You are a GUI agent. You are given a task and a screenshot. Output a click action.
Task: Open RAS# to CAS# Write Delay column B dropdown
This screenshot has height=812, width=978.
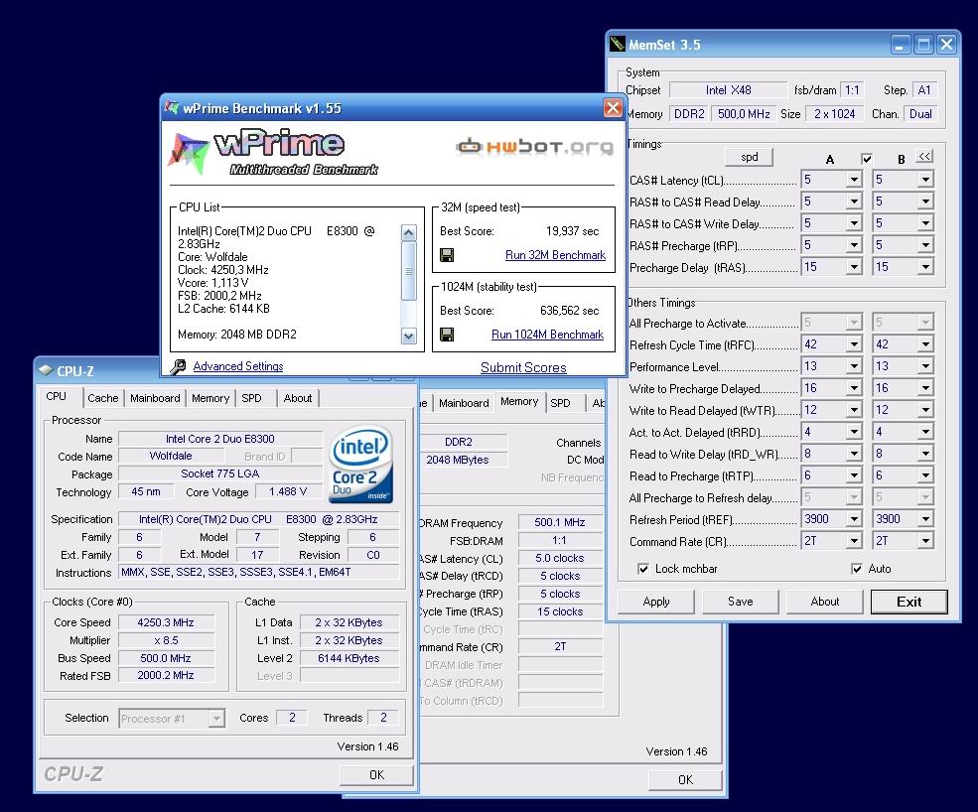925,223
